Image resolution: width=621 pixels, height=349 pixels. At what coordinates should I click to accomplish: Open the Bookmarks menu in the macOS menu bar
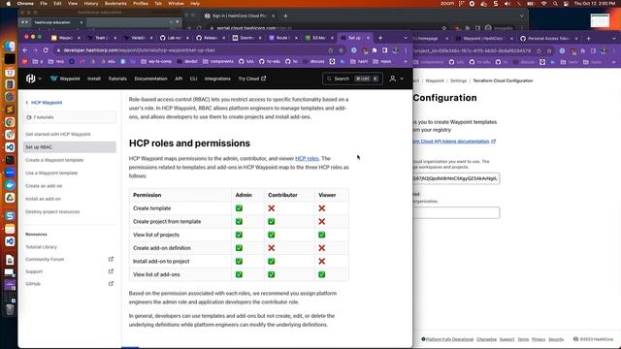[x=115, y=3]
